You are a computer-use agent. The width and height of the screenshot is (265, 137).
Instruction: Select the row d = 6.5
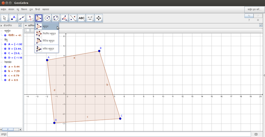[13, 80]
